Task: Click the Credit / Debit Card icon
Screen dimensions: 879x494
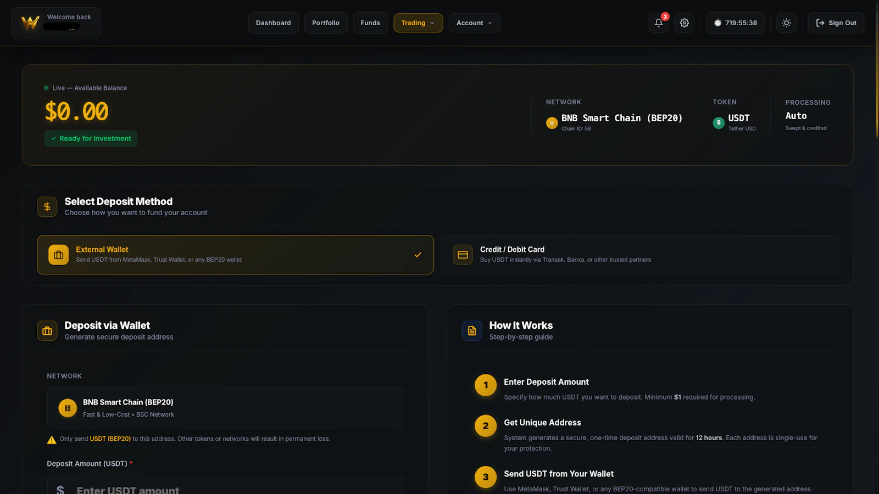Action: pyautogui.click(x=463, y=255)
